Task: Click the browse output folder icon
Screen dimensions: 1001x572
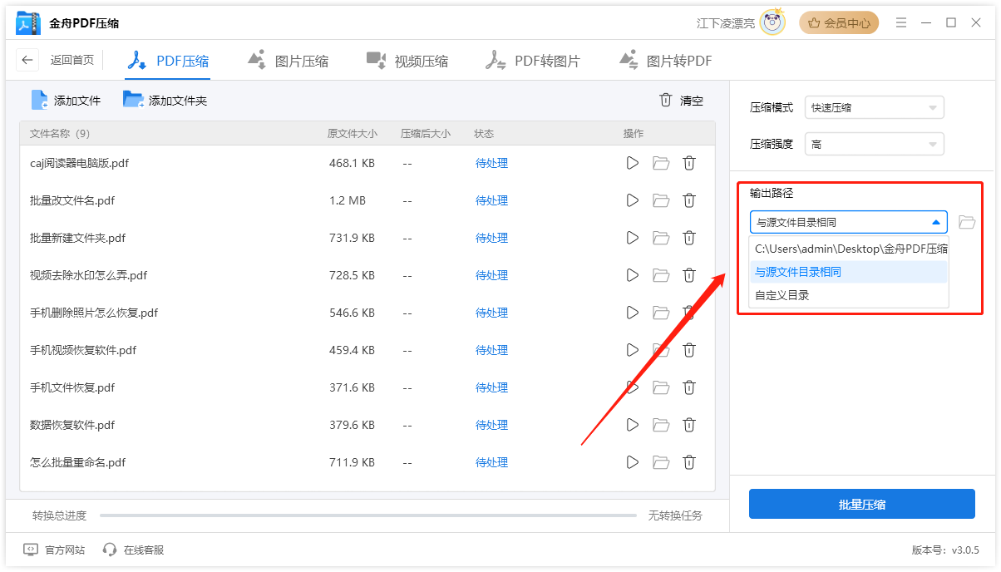Action: pos(966,222)
